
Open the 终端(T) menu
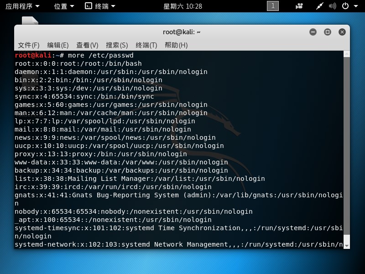click(x=146, y=45)
